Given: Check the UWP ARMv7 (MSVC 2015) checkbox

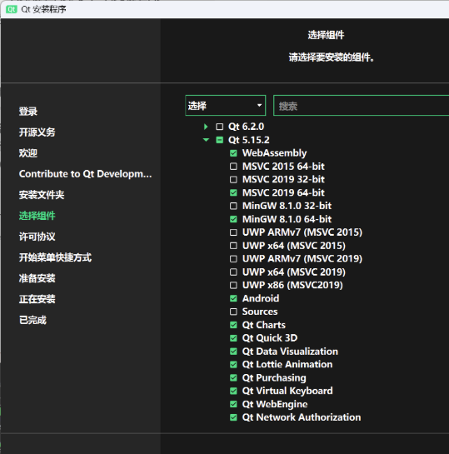Looking at the screenshot, I should [x=233, y=232].
